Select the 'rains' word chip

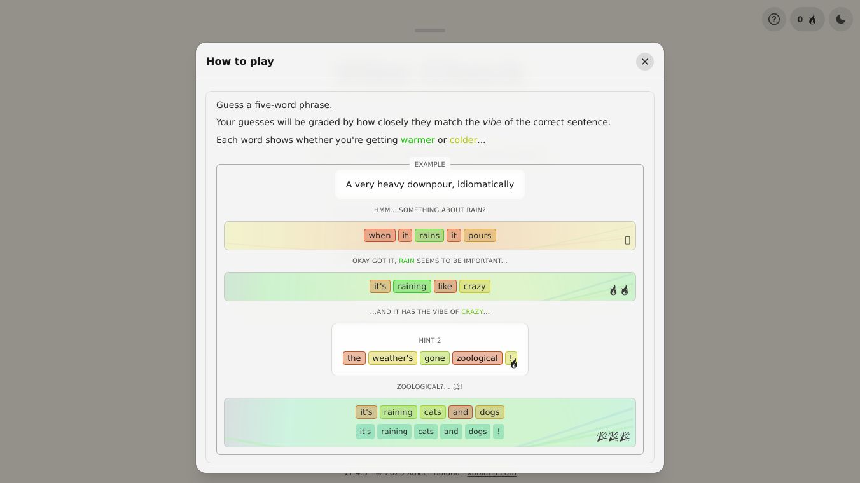click(429, 236)
